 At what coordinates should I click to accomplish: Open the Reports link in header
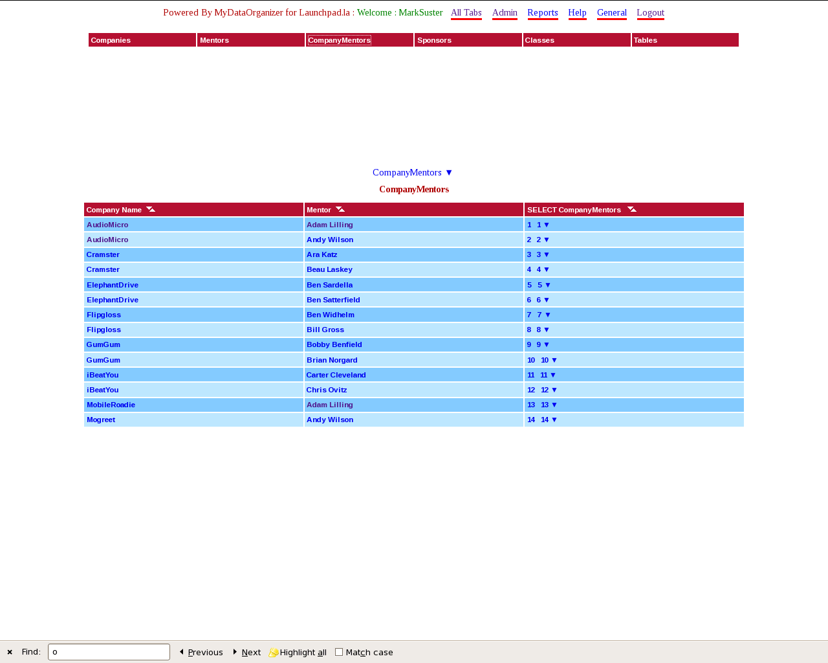[542, 12]
